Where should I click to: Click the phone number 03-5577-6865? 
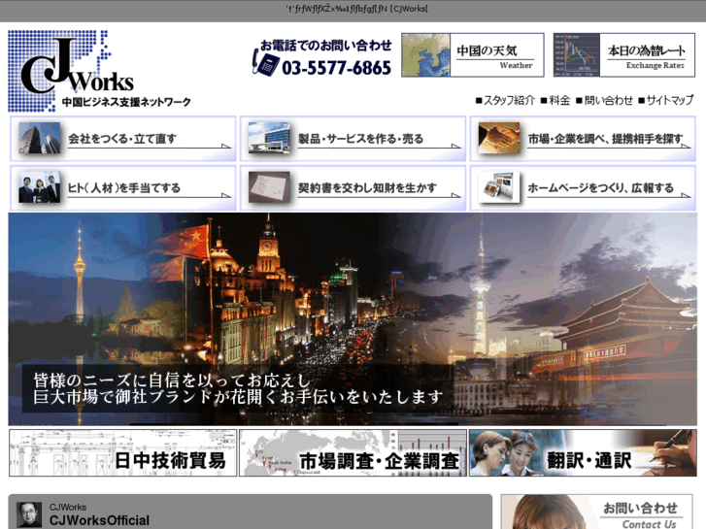[336, 68]
